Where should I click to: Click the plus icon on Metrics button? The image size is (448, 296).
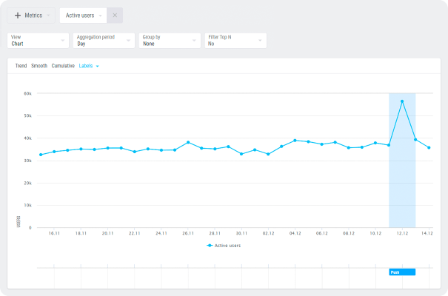point(18,16)
